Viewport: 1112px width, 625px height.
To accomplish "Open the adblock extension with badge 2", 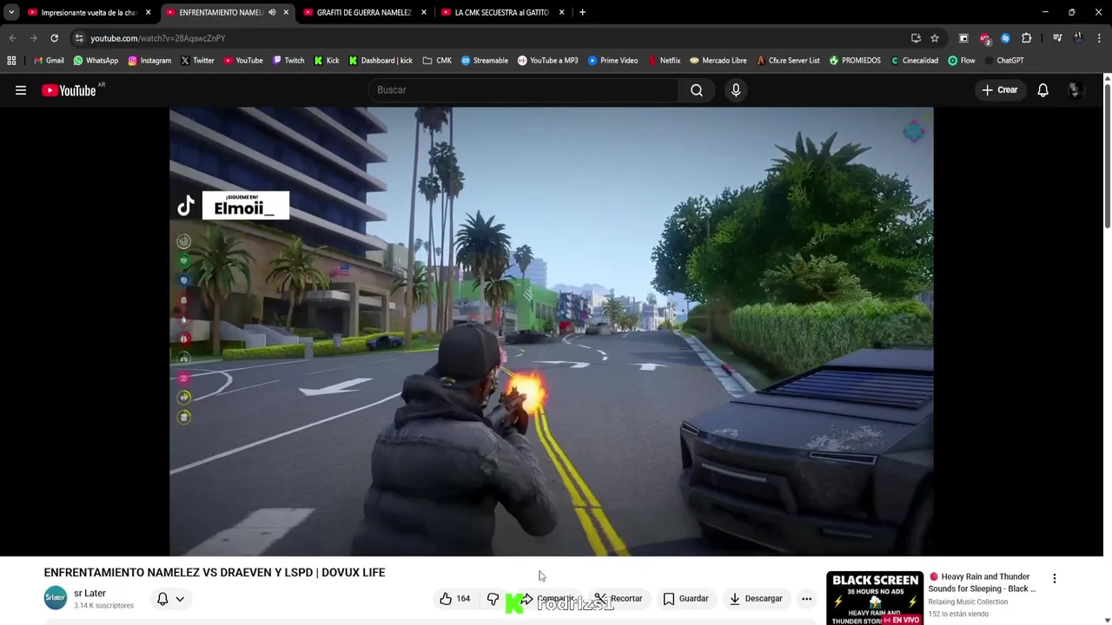I will (x=984, y=38).
